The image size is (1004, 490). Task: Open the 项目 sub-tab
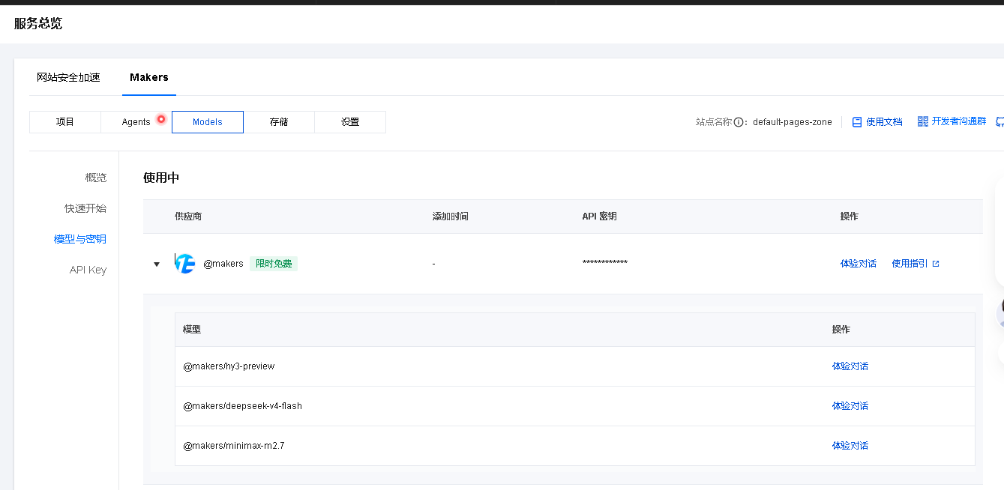65,122
